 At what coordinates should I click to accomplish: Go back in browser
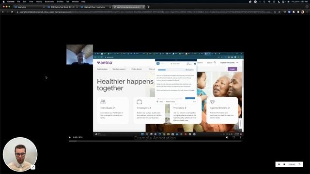3,12
